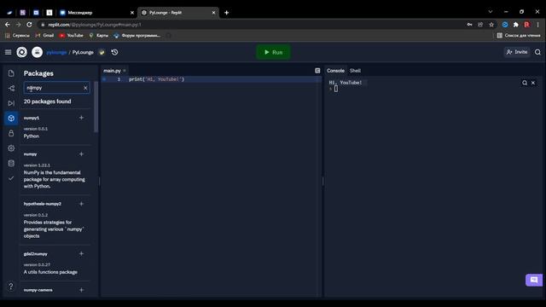Open the PyLounge repl name
Screen dimensions: 546x307
pos(83,52)
